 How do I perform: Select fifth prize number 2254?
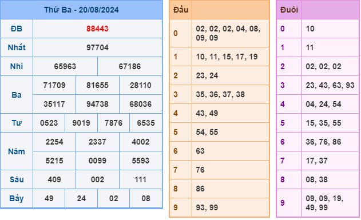[54, 142]
